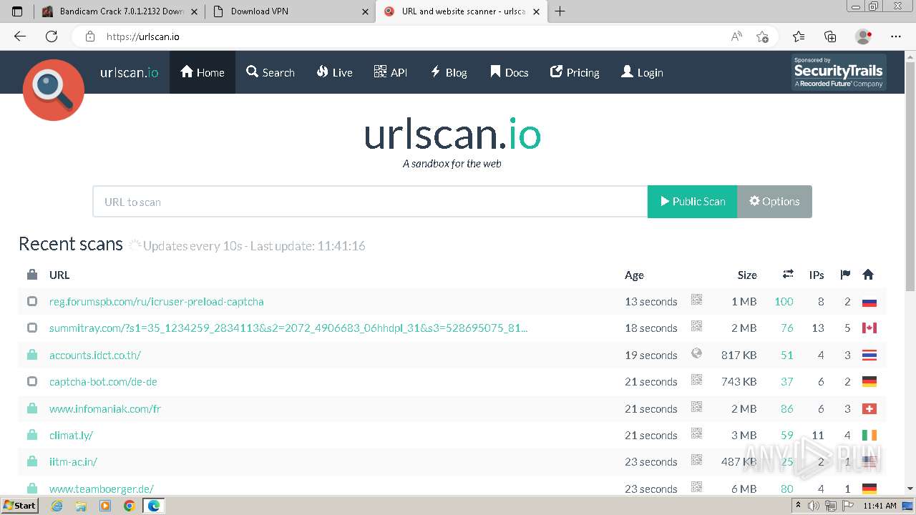Click lock icon in accounts.idct.co.th row
This screenshot has height=515, width=916.
point(32,355)
